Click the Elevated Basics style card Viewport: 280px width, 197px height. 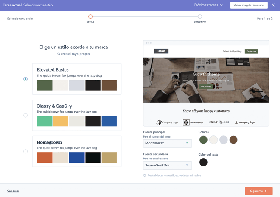(77, 79)
